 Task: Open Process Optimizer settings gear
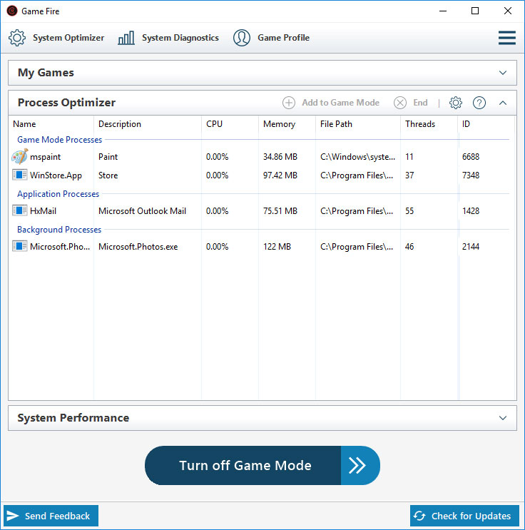455,103
